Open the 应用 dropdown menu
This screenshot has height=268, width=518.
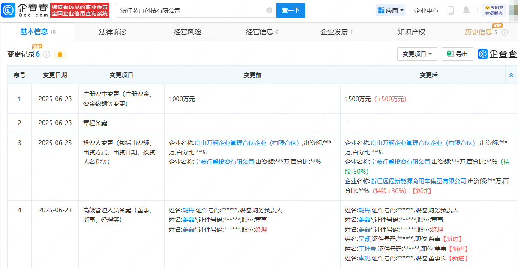point(391,10)
